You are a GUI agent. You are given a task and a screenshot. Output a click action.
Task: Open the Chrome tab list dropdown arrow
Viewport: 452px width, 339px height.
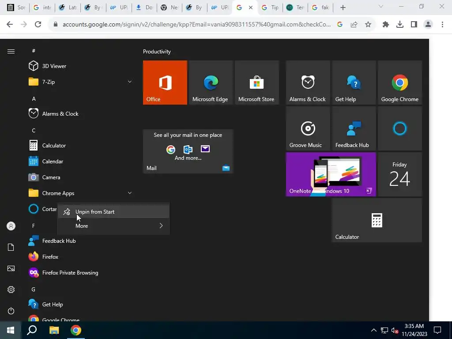click(x=381, y=7)
